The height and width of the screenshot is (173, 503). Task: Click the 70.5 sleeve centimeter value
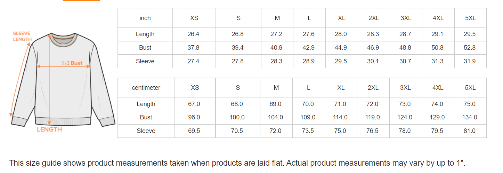pyautogui.click(x=237, y=131)
